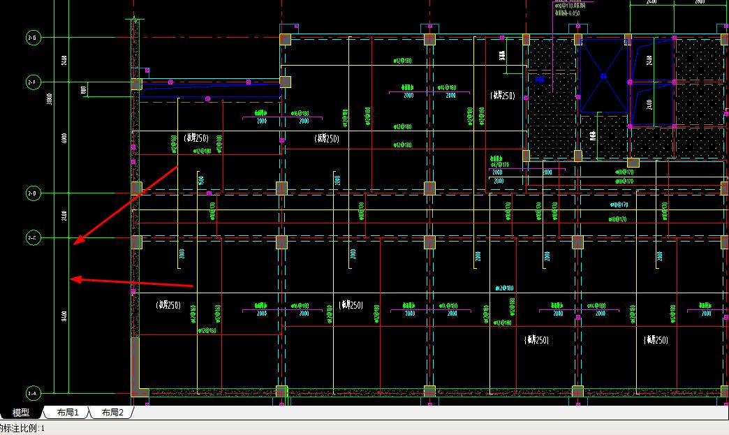Select the blue crossed shaft opening symbol

[603, 75]
